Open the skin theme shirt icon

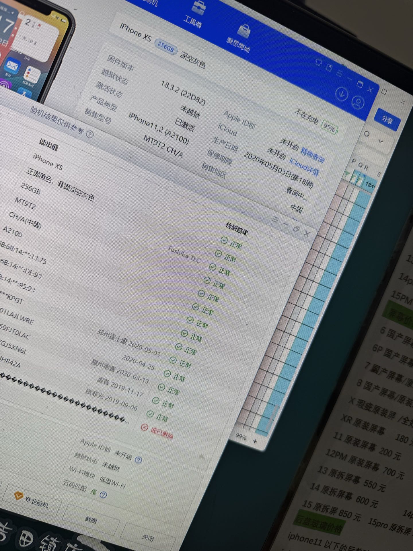click(x=318, y=62)
